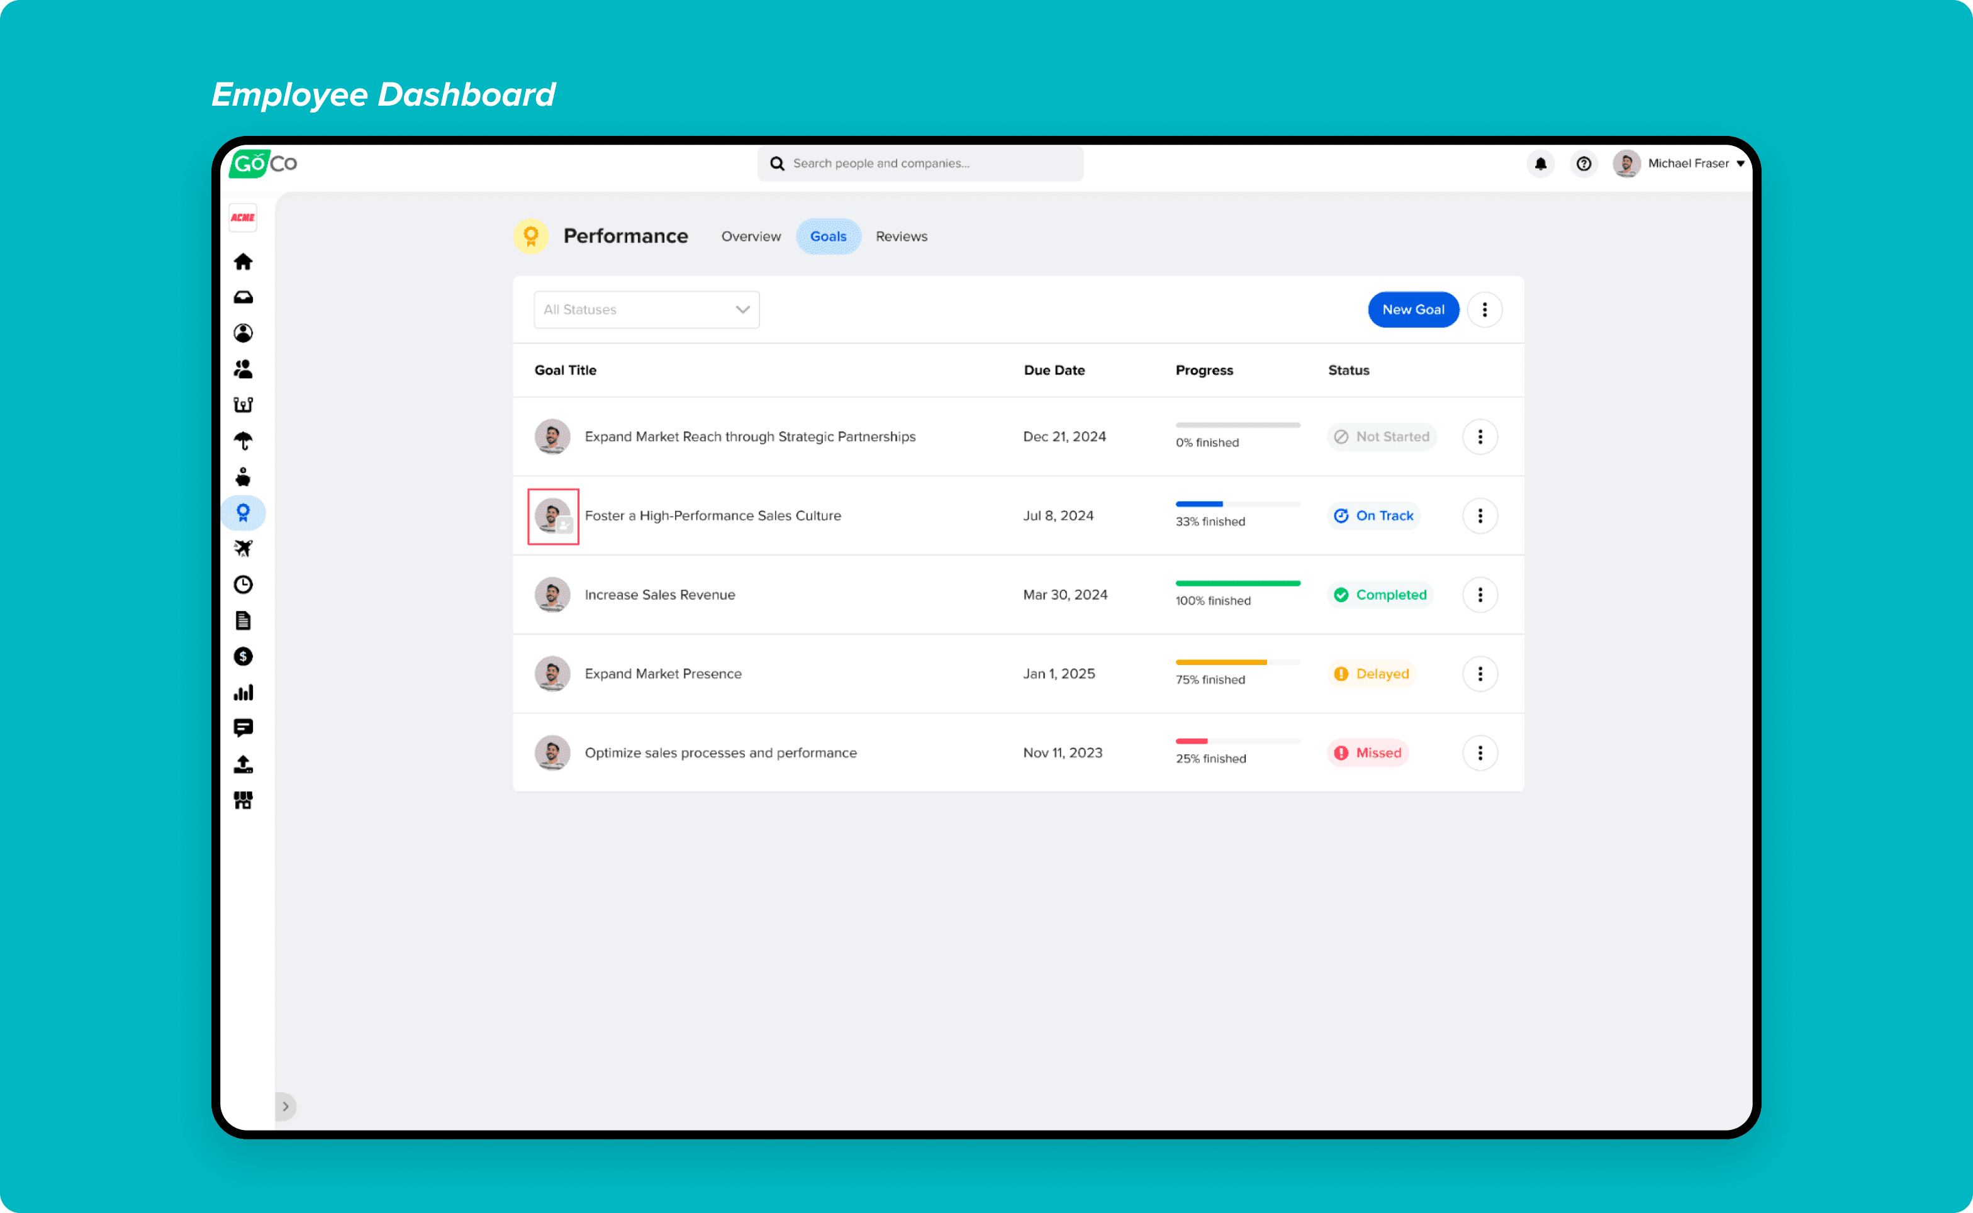Open options menu for Increase Sales Revenue
This screenshot has width=1973, height=1213.
[x=1480, y=595]
